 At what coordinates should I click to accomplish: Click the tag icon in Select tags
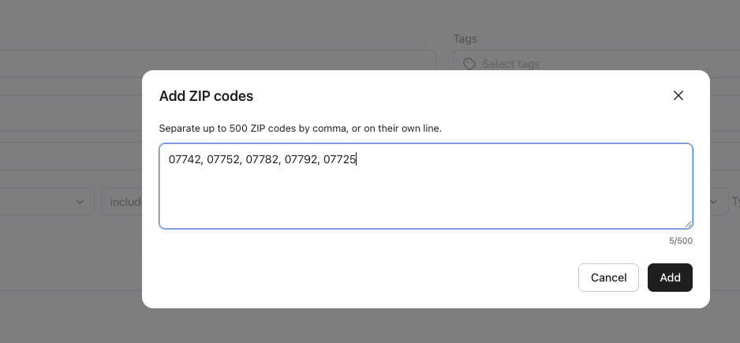tap(469, 64)
